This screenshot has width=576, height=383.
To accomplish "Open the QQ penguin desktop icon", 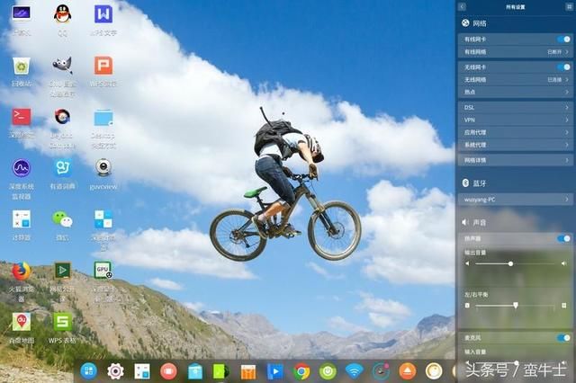I will (62, 14).
